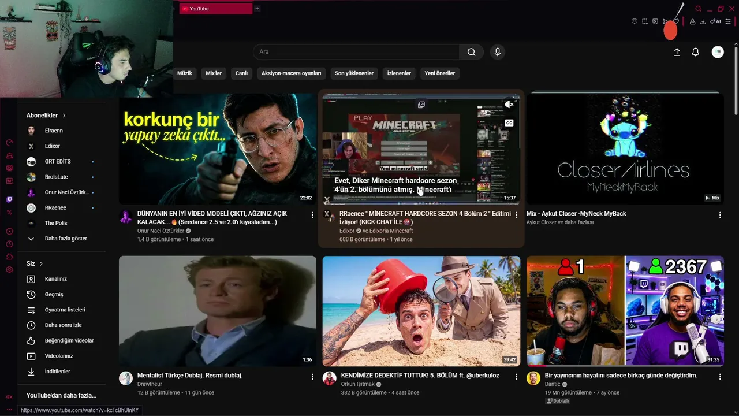Open Opera GX settings gear in sidebar

(9, 270)
